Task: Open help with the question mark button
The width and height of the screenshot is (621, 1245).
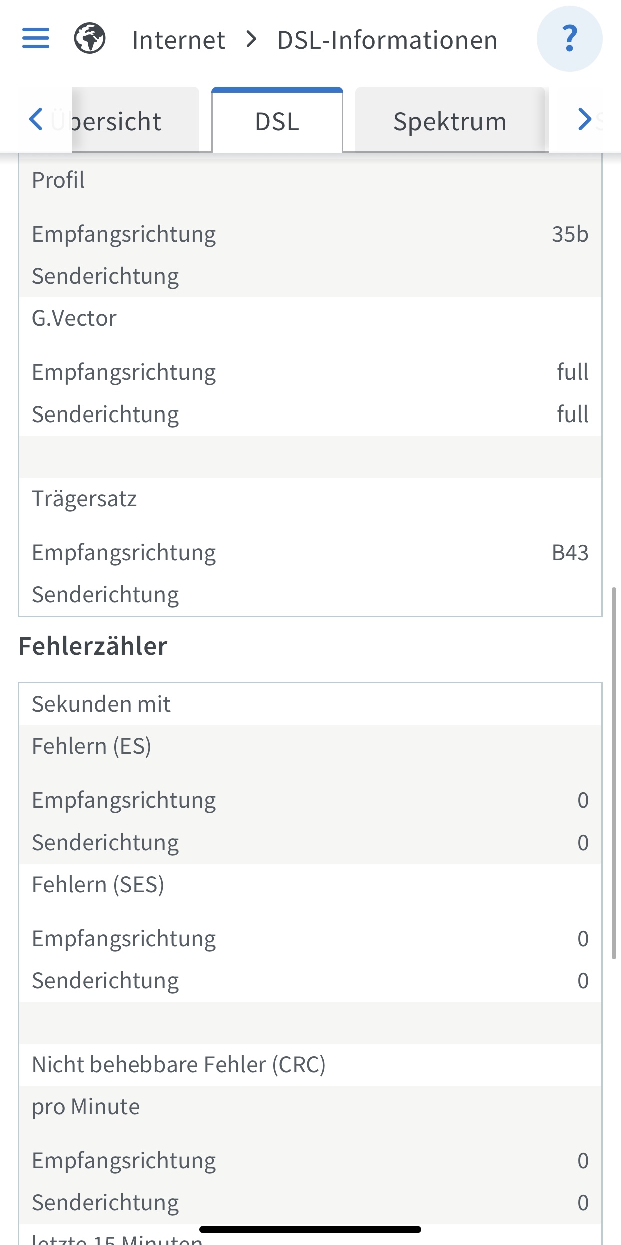Action: click(569, 39)
